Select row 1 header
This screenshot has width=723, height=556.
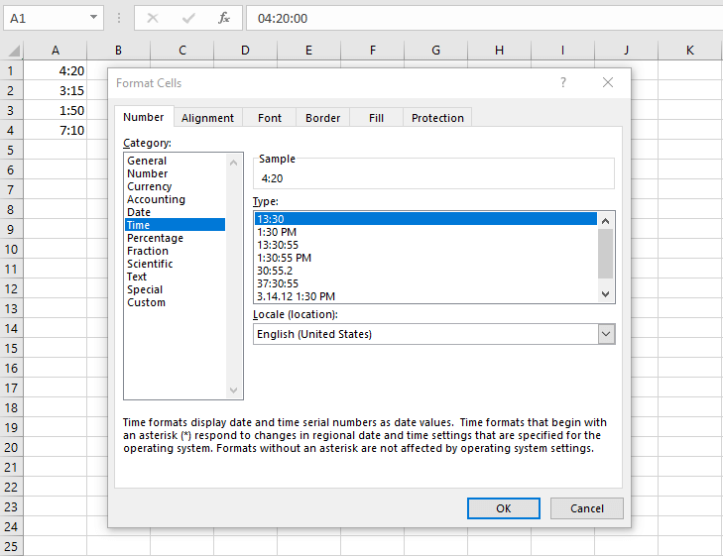11,71
